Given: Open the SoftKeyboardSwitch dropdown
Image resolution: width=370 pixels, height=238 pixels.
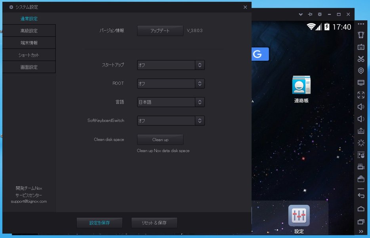Looking at the screenshot, I should [171, 121].
